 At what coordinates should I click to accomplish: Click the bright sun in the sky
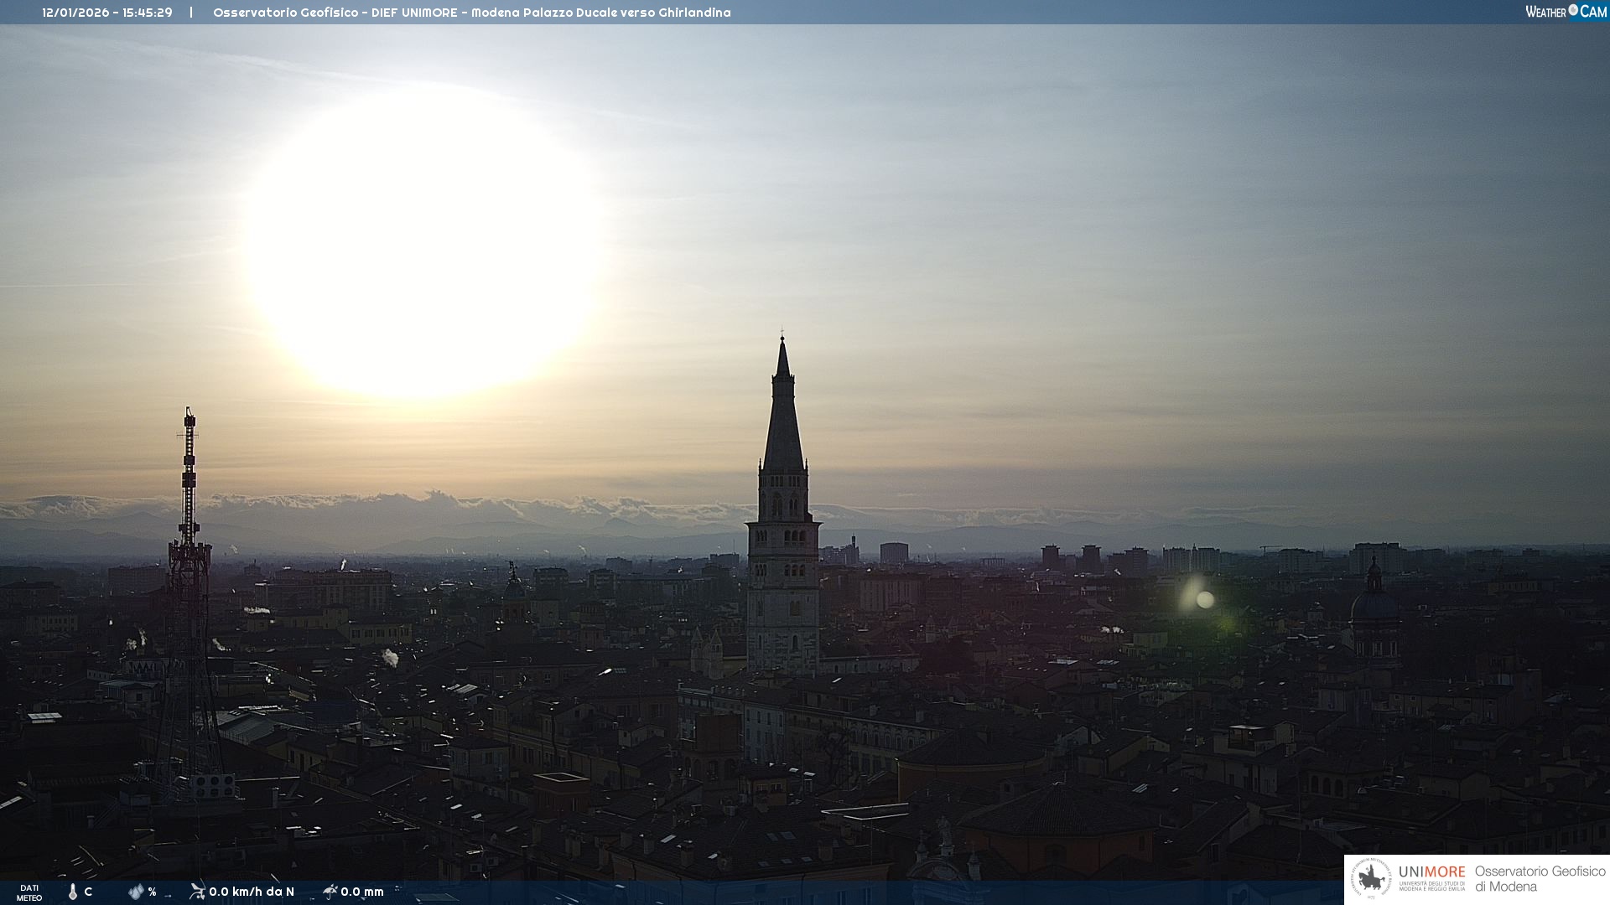pos(423,243)
